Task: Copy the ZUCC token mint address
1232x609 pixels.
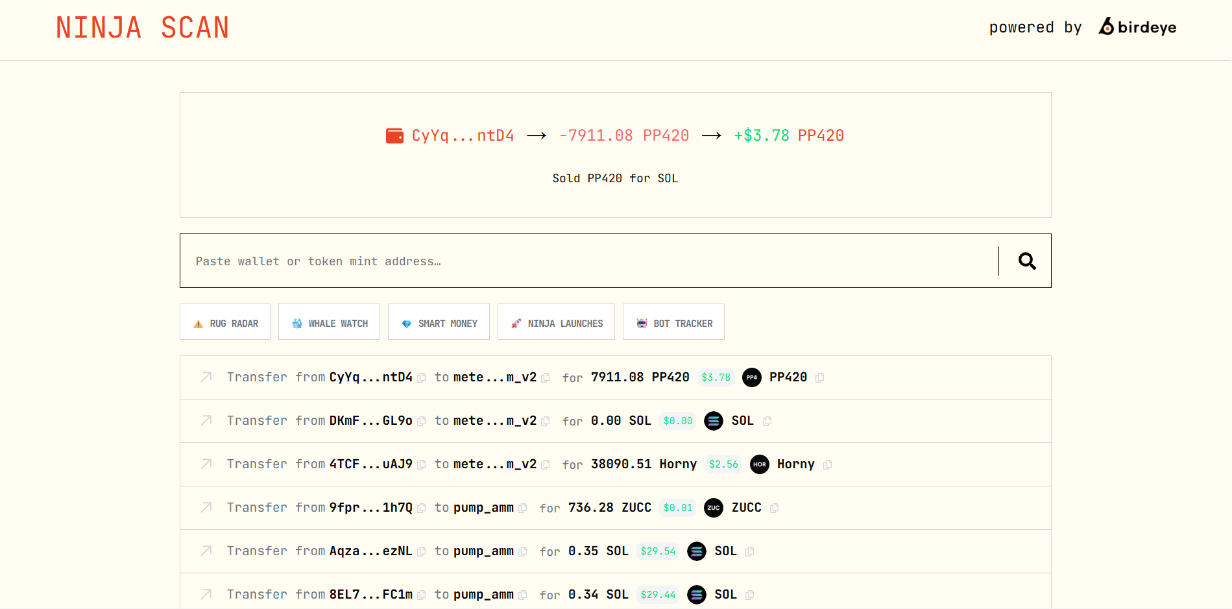Action: tap(774, 508)
